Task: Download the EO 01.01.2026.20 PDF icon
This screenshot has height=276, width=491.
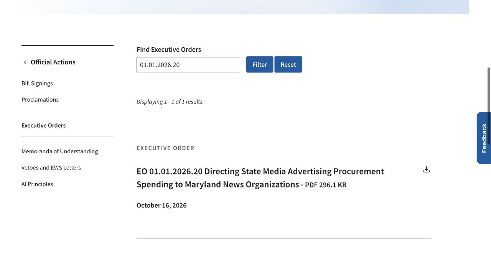Action: (427, 169)
